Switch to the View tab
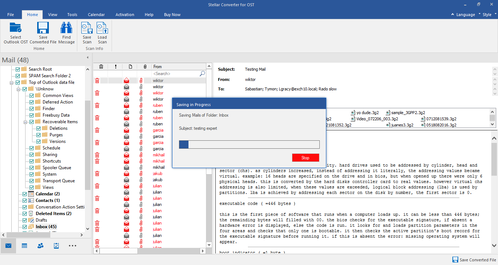This screenshot has width=498, height=265. [53, 15]
